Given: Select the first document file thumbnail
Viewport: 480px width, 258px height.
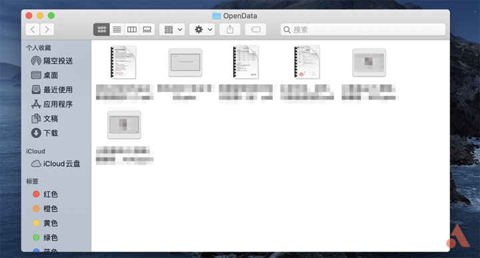Looking at the screenshot, I should (x=123, y=62).
